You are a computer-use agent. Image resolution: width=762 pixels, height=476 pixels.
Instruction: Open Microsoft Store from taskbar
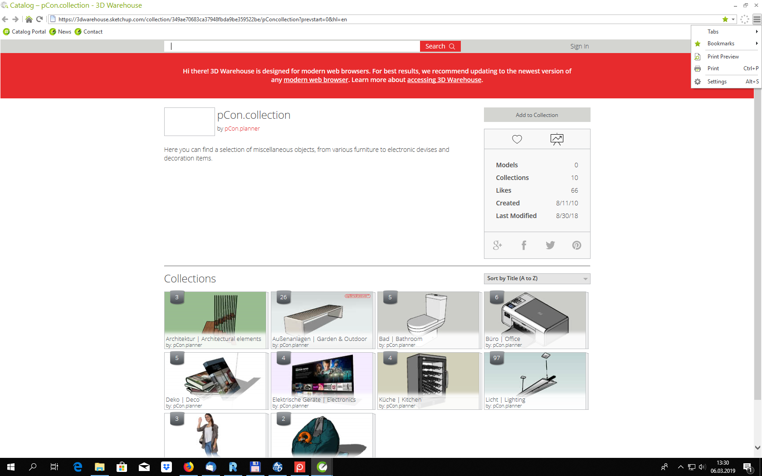point(122,467)
